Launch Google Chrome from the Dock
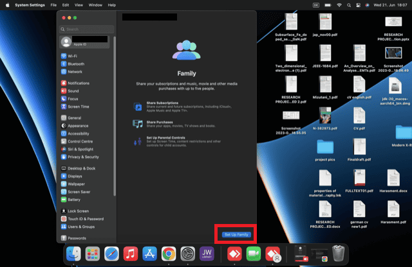The width and height of the screenshot is (412, 267). tap(169, 254)
